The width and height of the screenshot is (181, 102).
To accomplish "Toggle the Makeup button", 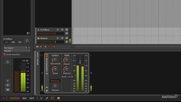I will (55, 81).
